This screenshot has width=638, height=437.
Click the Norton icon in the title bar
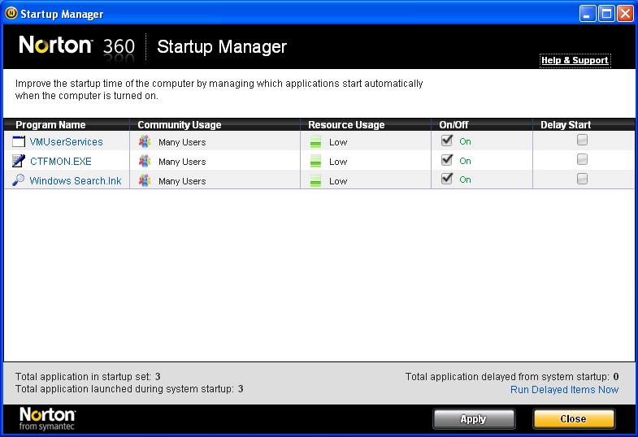11,14
